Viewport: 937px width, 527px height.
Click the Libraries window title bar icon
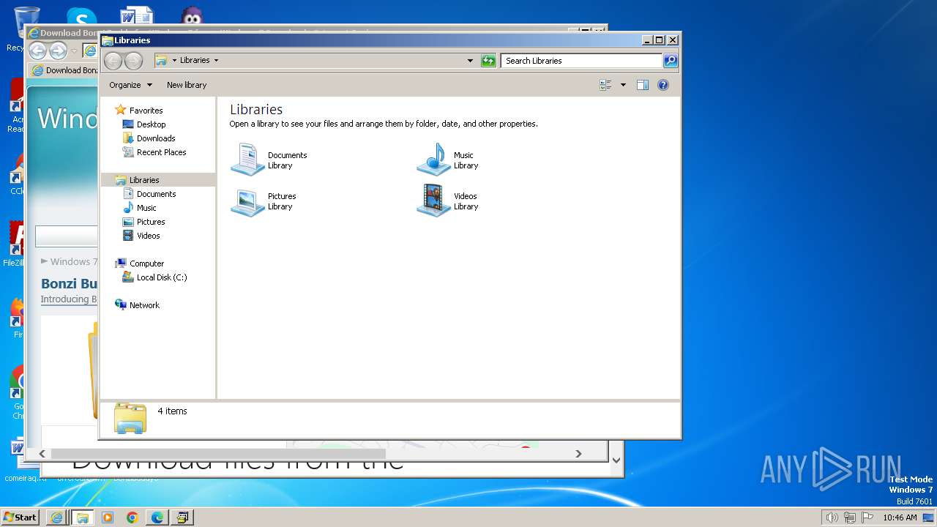click(108, 40)
